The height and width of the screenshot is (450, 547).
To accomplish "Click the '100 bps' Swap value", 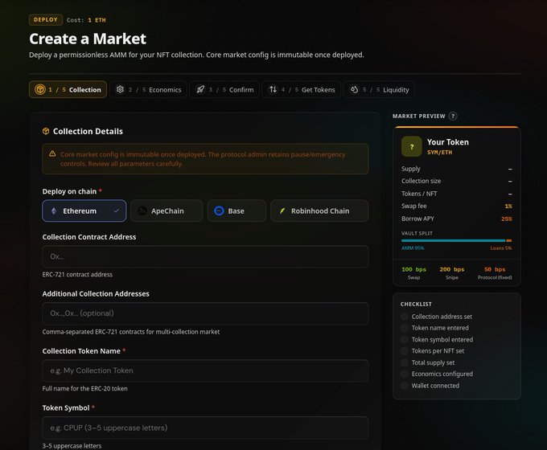I will pyautogui.click(x=413, y=269).
